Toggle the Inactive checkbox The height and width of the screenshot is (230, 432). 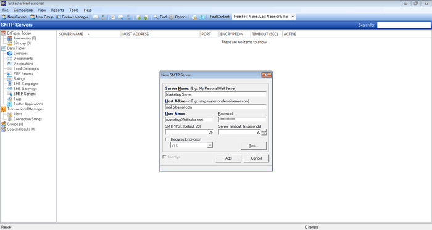(165, 157)
